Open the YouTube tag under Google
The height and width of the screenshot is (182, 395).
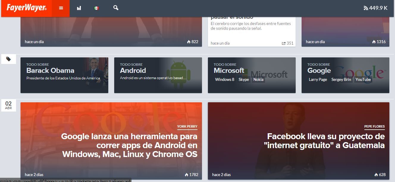click(363, 79)
